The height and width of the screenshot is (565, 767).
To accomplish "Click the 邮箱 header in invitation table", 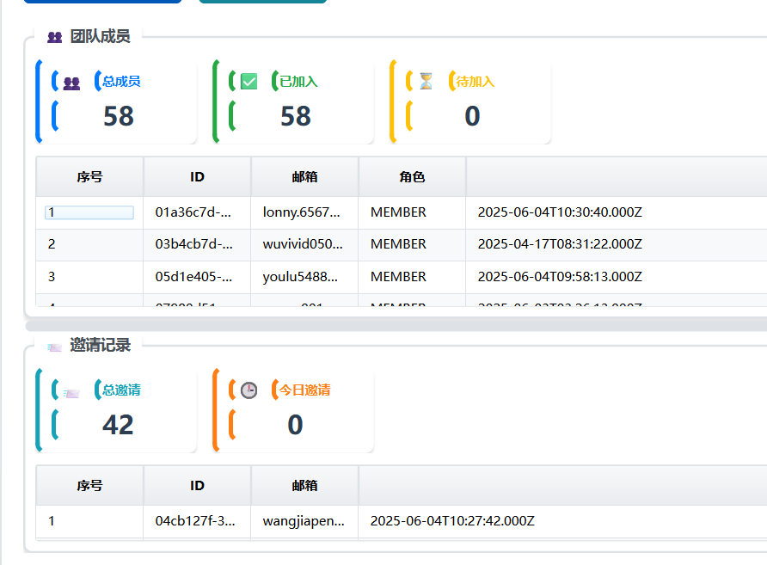I will [304, 486].
